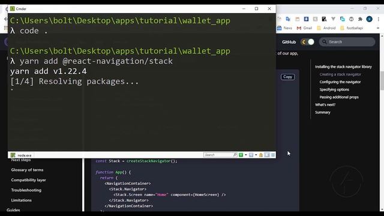The width and height of the screenshot is (384, 216).
Task: Open Troubleshooting in docs sidebar
Action: (26, 190)
